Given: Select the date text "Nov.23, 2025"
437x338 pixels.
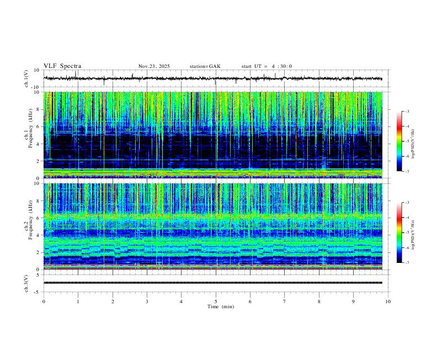Looking at the screenshot, I should click(x=154, y=66).
